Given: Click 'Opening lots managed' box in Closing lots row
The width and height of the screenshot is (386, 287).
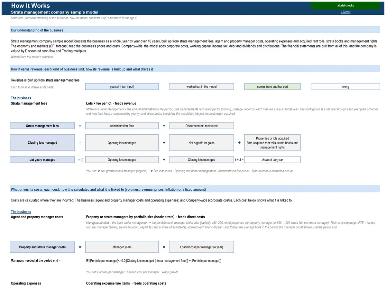Looking at the screenshot, I should 122,143.
